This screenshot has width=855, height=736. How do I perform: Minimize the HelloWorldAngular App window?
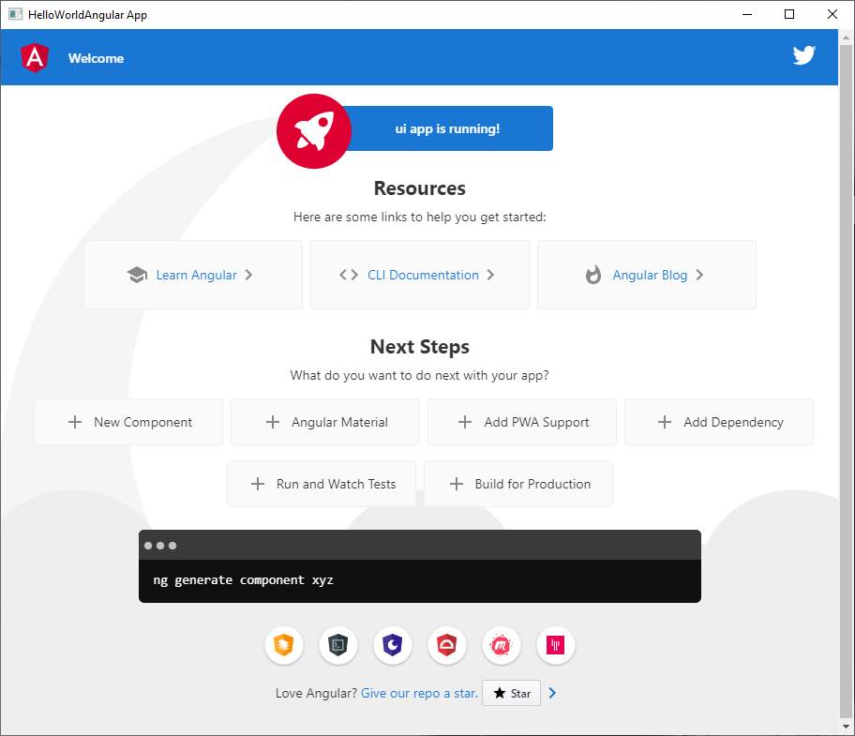[x=747, y=14]
